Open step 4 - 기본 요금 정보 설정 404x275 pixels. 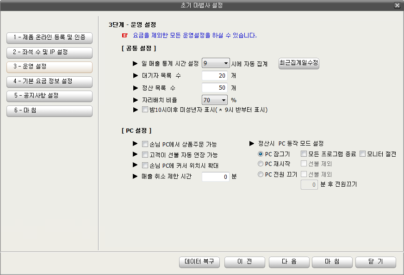click(x=50, y=81)
